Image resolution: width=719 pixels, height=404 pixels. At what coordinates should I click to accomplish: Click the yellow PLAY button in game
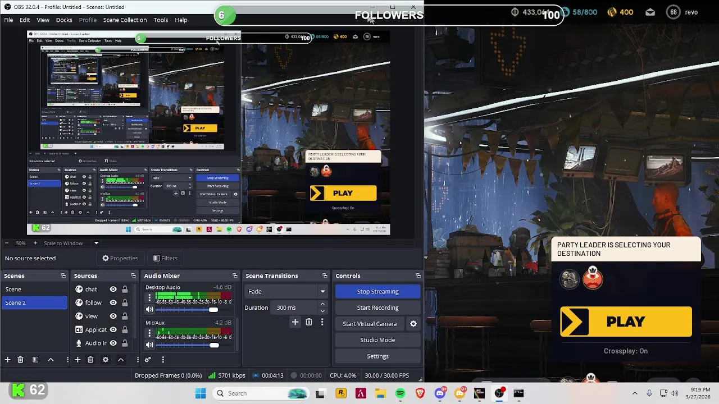click(626, 322)
